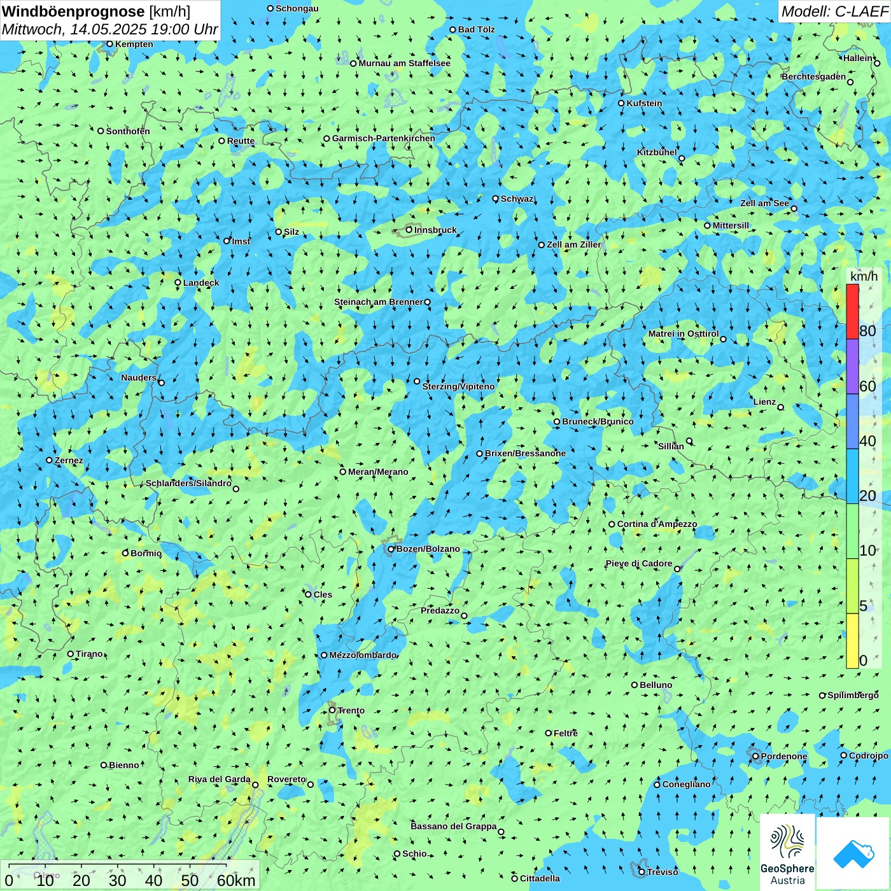
Task: Click the Cittadella label
Action: pyautogui.click(x=540, y=878)
